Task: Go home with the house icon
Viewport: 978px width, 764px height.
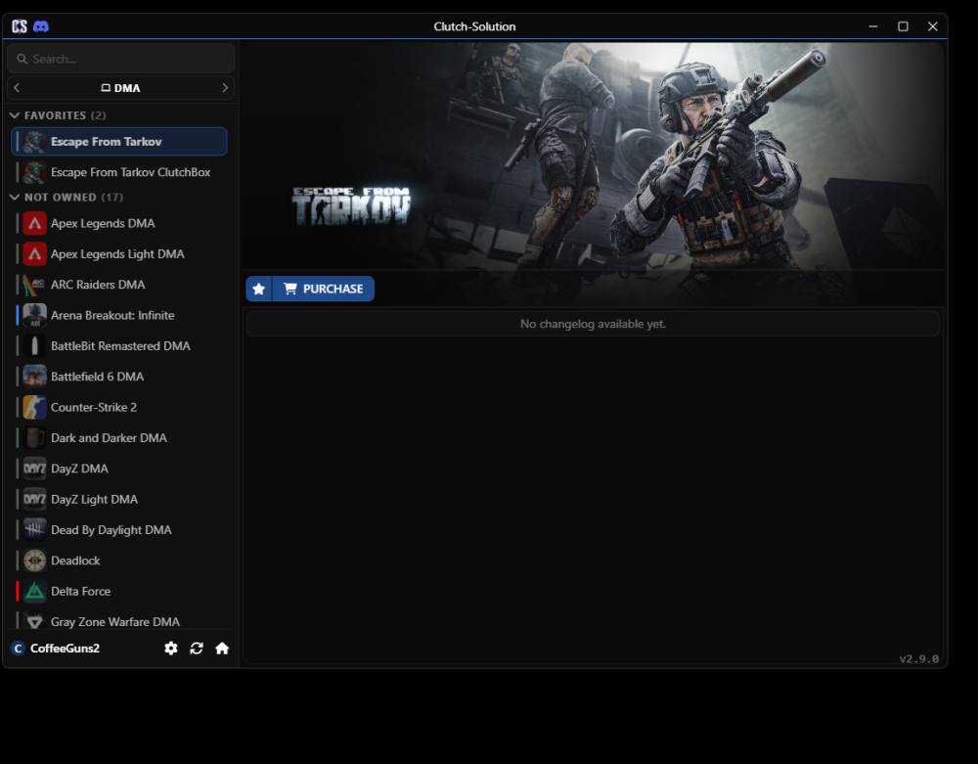Action: (222, 648)
